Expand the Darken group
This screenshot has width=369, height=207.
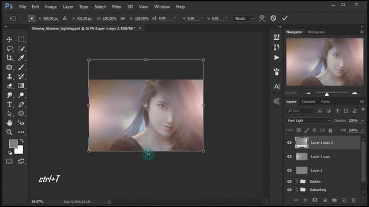click(x=297, y=182)
